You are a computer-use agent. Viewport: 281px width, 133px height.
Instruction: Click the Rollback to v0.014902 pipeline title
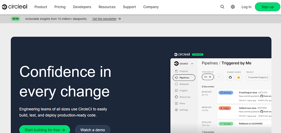tap(251, 123)
